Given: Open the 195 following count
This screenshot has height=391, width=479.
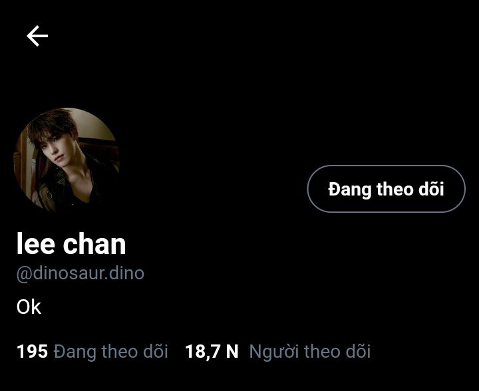Looking at the screenshot, I should coord(33,351).
